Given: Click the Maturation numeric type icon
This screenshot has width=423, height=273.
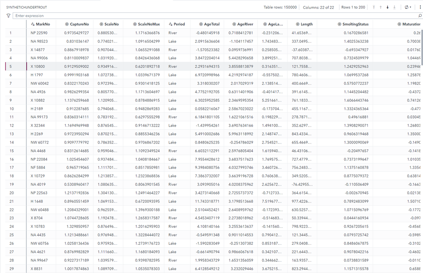Looking at the screenshot, I should coord(399,24).
